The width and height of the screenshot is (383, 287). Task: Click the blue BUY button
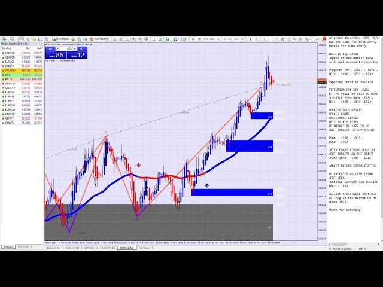pos(80,49)
